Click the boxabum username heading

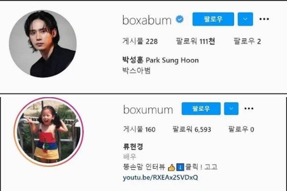click(147, 20)
